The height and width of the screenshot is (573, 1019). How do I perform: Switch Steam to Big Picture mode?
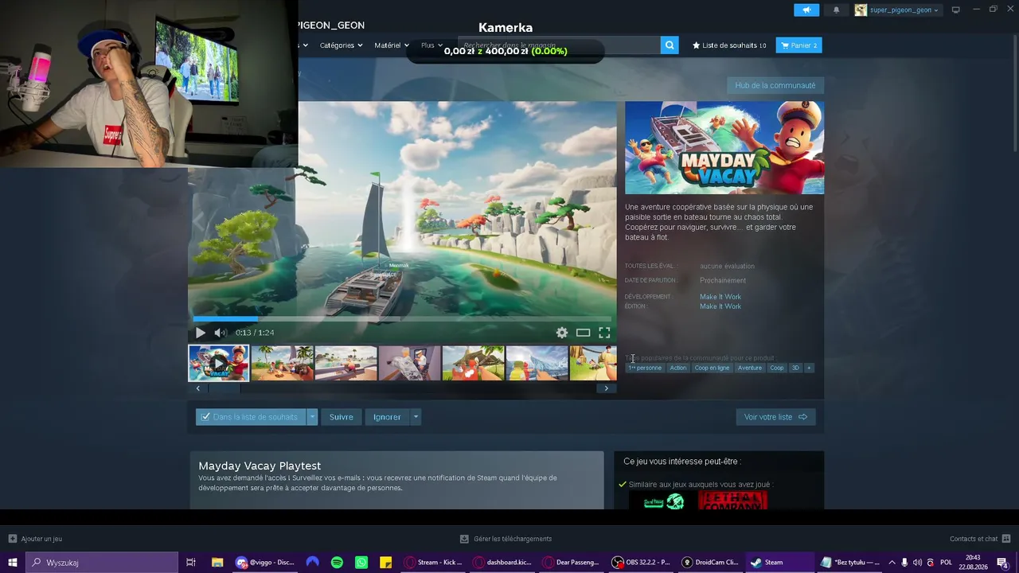pyautogui.click(x=956, y=10)
